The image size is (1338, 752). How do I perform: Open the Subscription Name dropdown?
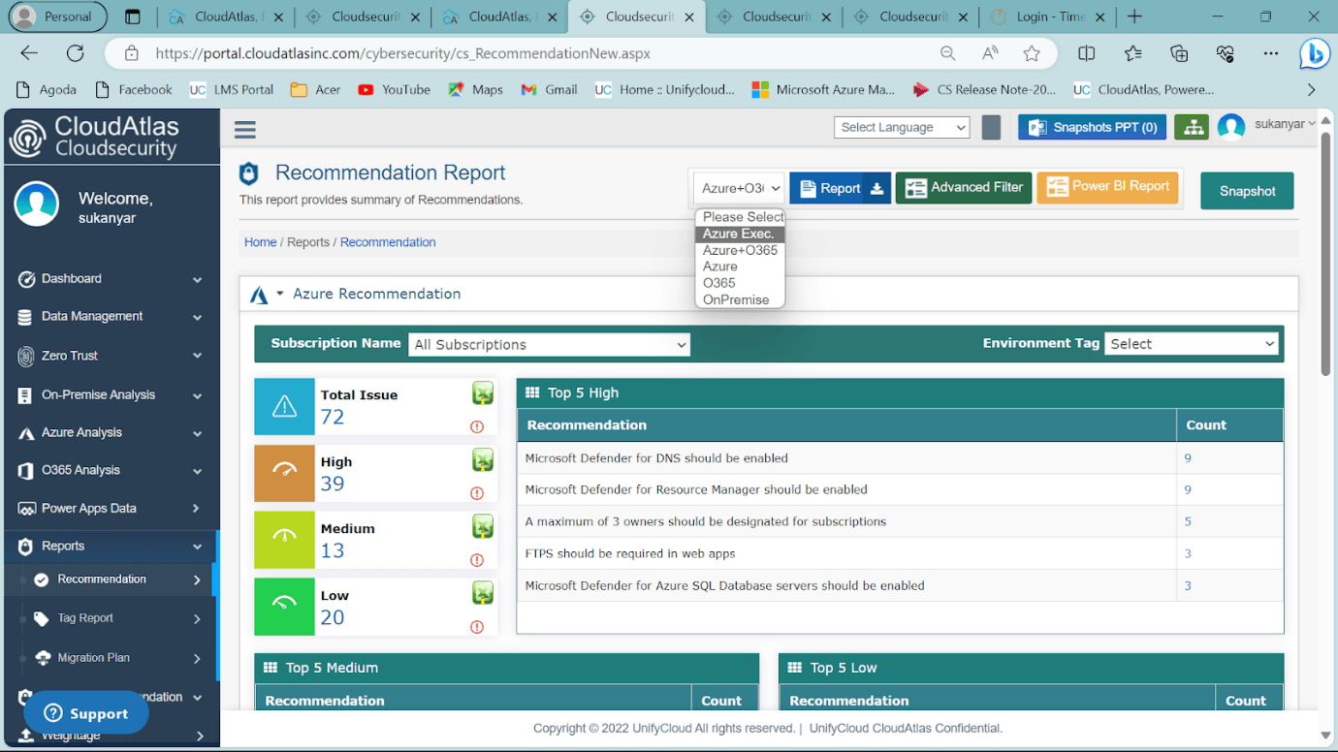(x=549, y=344)
